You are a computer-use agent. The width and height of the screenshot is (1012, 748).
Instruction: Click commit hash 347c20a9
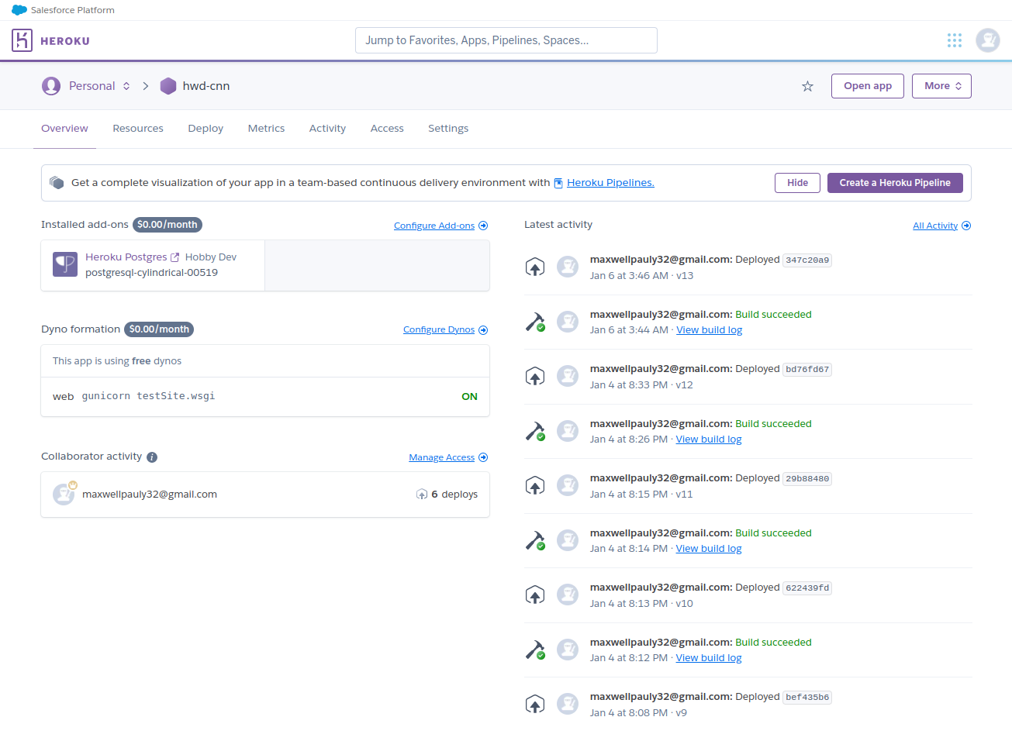pos(807,260)
